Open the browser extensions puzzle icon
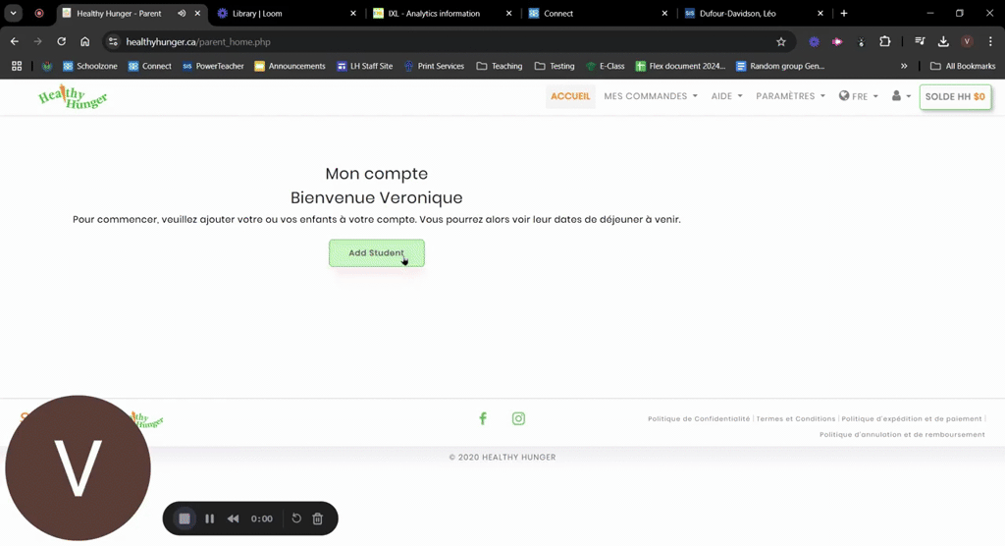The width and height of the screenshot is (1005, 546). (x=884, y=41)
